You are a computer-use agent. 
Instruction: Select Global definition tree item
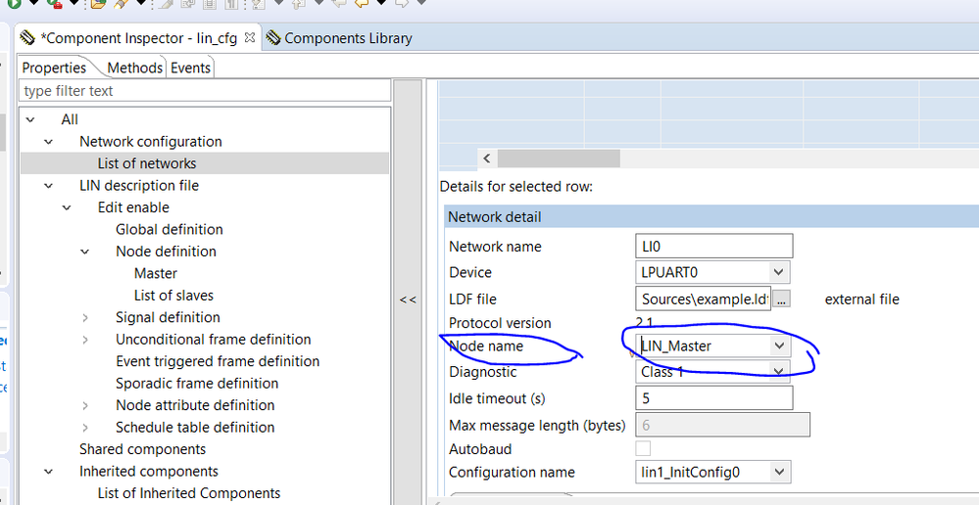170,229
